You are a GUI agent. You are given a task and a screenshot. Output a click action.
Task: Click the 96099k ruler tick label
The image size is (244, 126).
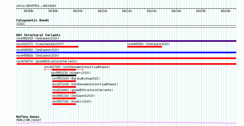coord(53,11)
